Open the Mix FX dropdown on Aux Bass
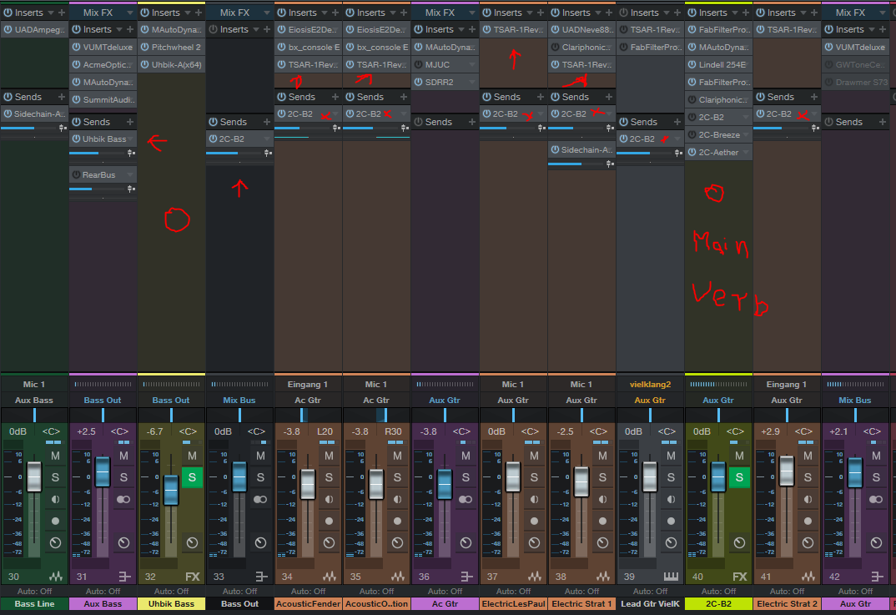This screenshot has width=896, height=615. point(129,13)
